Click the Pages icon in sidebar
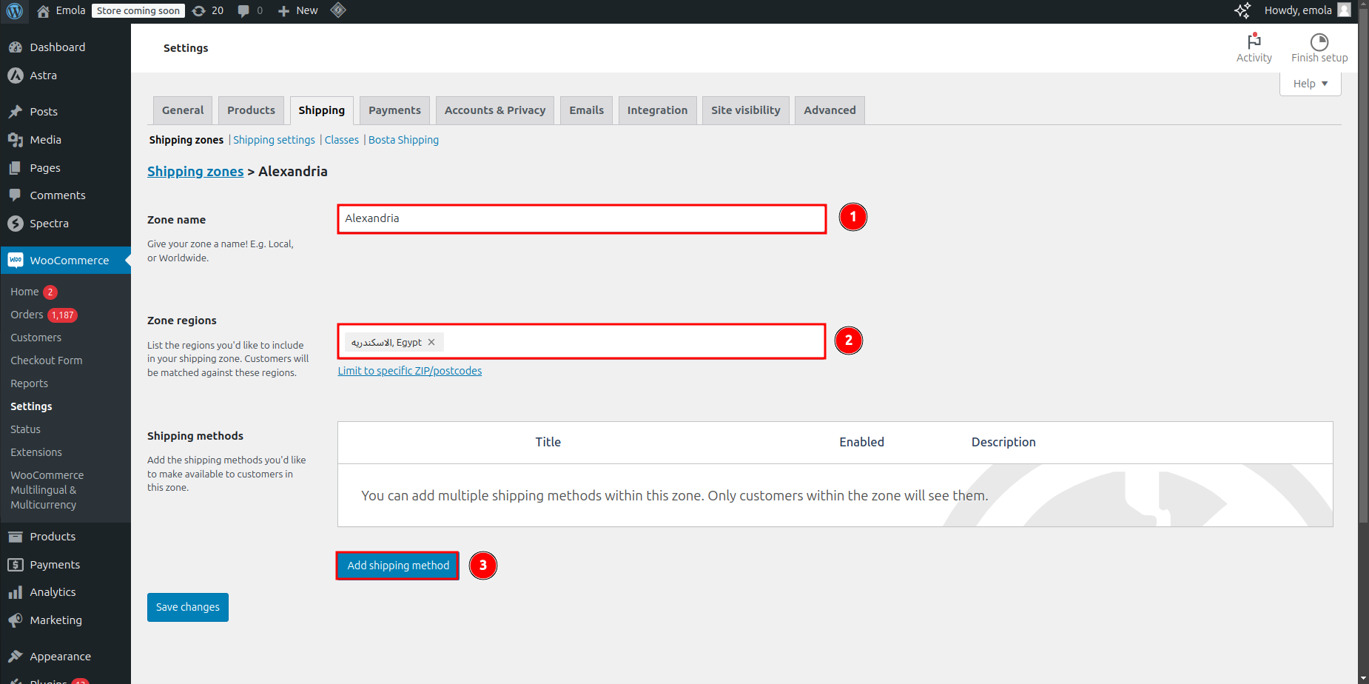Viewport: 1369px width, 684px height. pos(16,168)
